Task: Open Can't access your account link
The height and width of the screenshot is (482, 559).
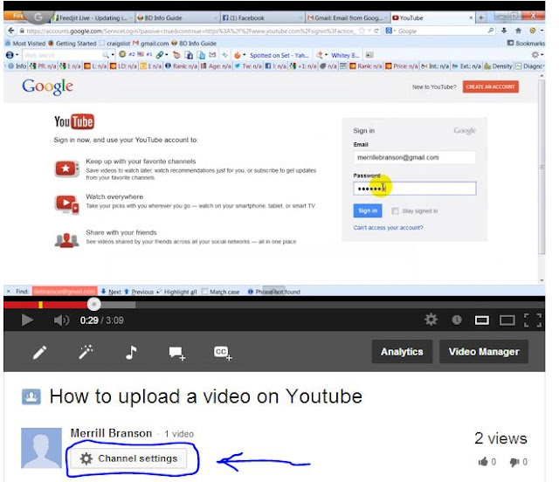Action: [x=388, y=227]
